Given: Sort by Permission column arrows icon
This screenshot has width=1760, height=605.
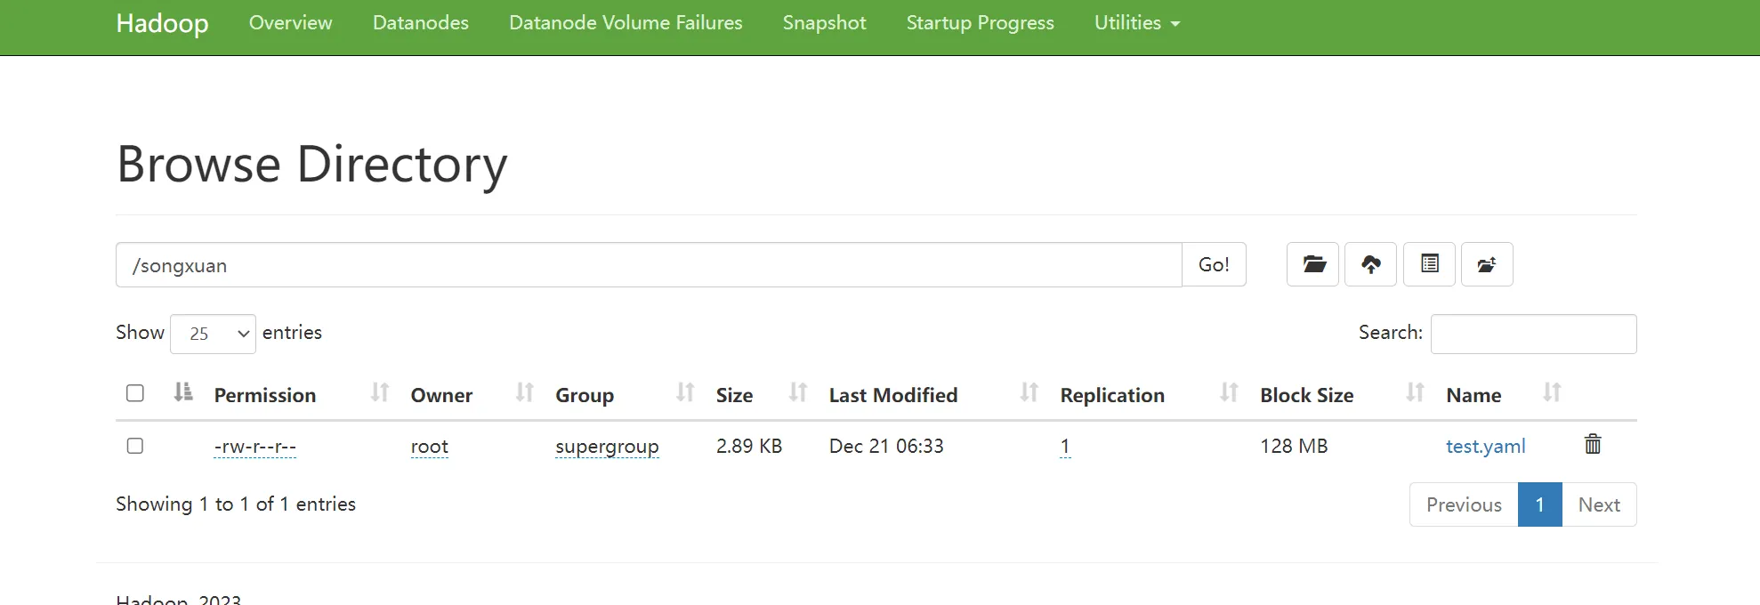Looking at the screenshot, I should [x=380, y=392].
